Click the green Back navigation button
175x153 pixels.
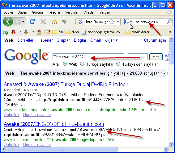click(x=8, y=22)
